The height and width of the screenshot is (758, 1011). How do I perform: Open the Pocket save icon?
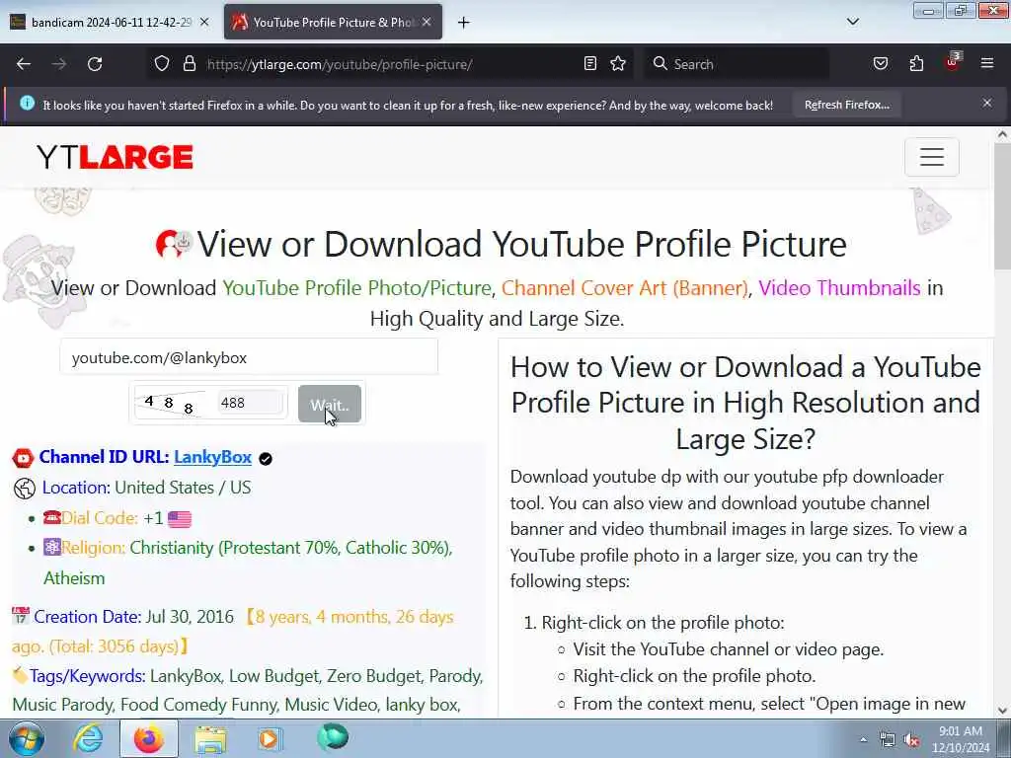880,64
